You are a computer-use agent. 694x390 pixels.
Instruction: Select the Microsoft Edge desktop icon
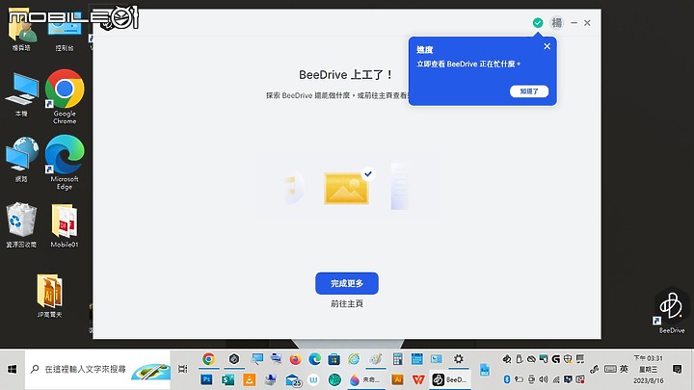point(65,163)
